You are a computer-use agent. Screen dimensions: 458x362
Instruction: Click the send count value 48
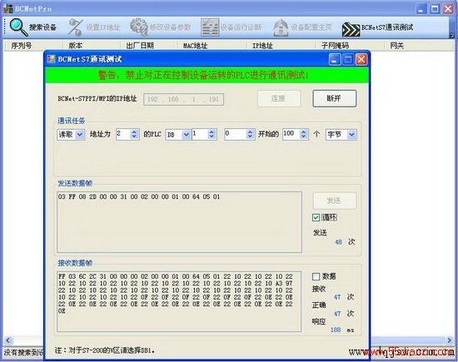click(x=339, y=242)
